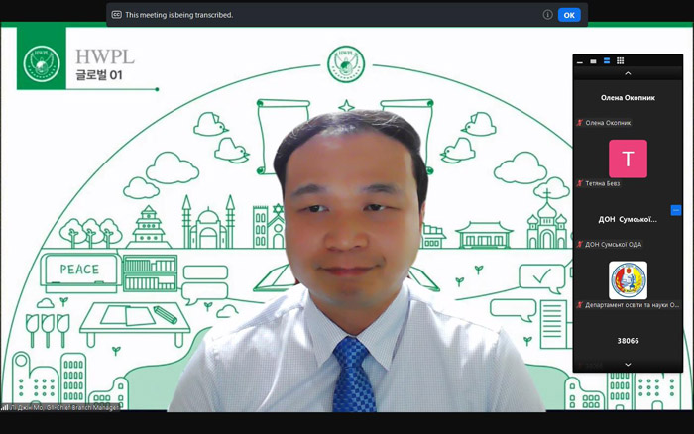The width and height of the screenshot is (694, 434).
Task: Switch to grid gallery view
Action: (x=621, y=61)
